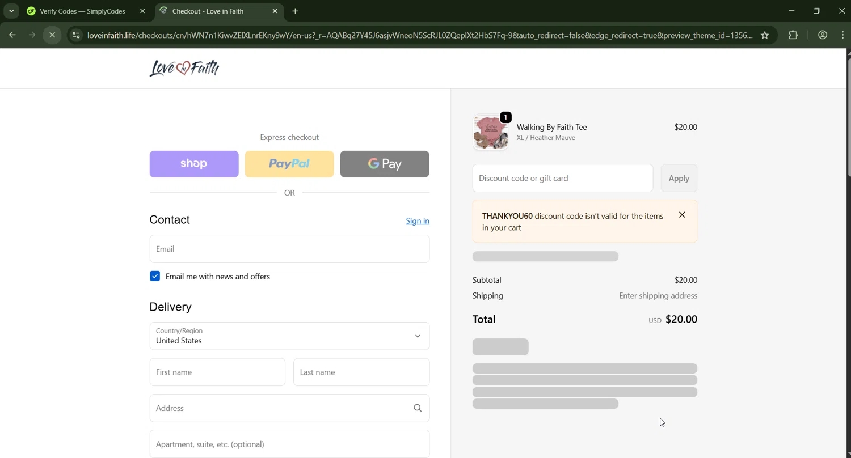The height and width of the screenshot is (458, 851).
Task: Follow the Sign in link
Action: click(x=418, y=221)
